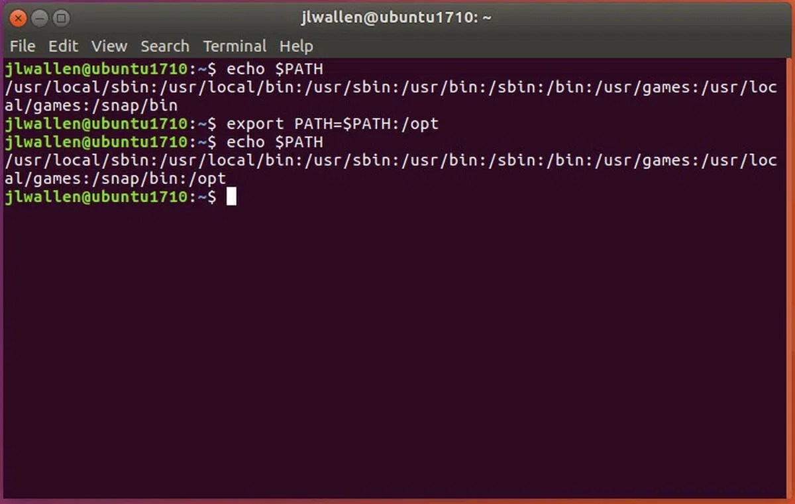The image size is (795, 504).
Task: Click the blinking terminal cursor
Action: click(x=232, y=196)
